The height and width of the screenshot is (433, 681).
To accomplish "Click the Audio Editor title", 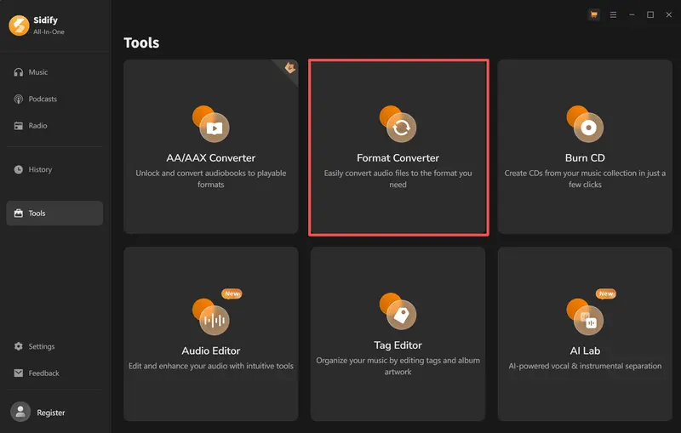I will (x=211, y=350).
